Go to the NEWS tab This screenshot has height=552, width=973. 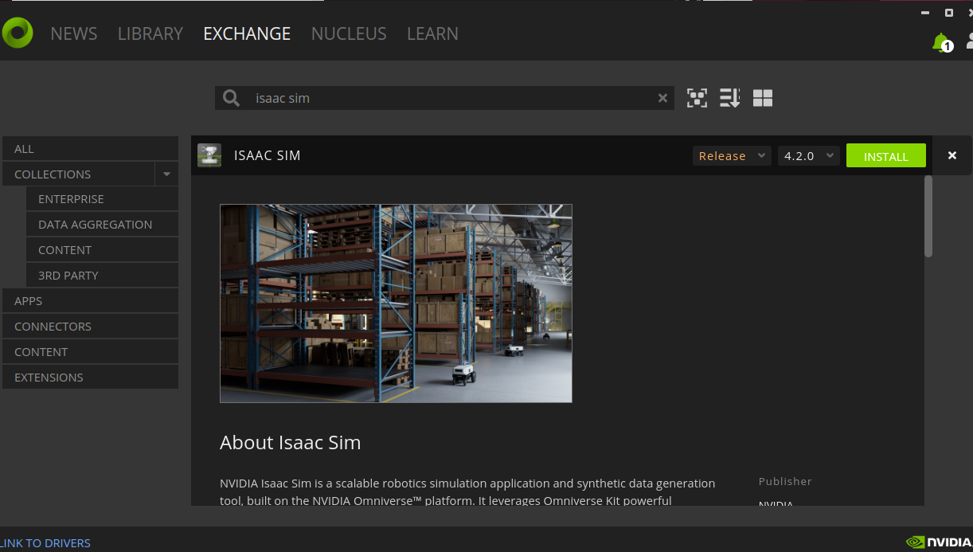point(74,33)
